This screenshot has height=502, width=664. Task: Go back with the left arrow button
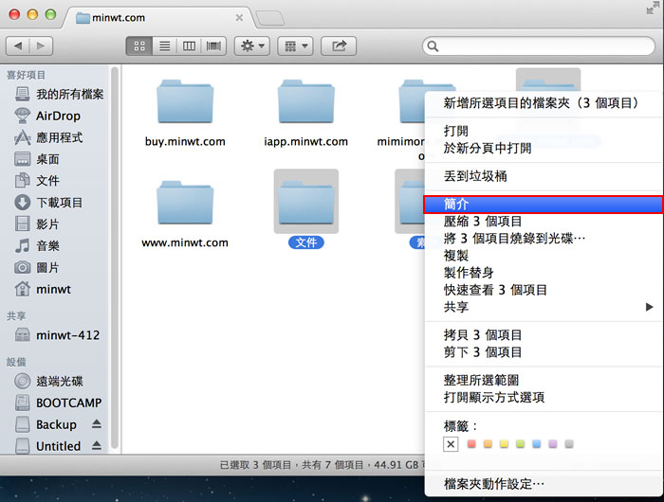point(18,45)
